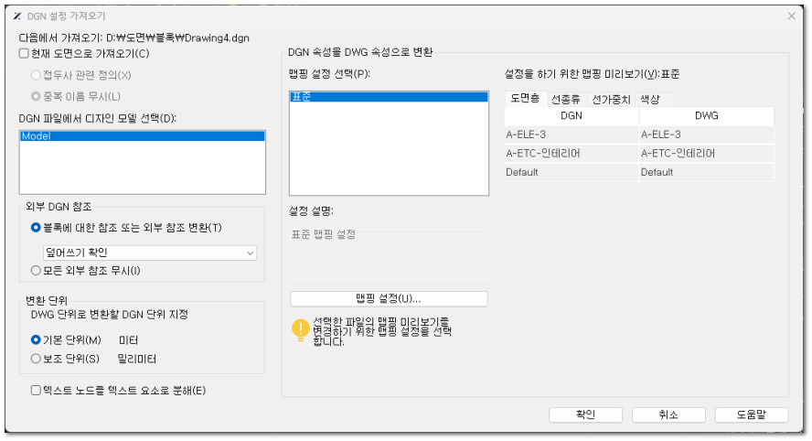
Task: Open the 선가중치 tab
Action: (x=611, y=100)
